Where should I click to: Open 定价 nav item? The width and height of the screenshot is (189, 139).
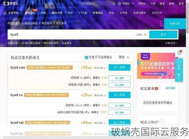point(70,13)
